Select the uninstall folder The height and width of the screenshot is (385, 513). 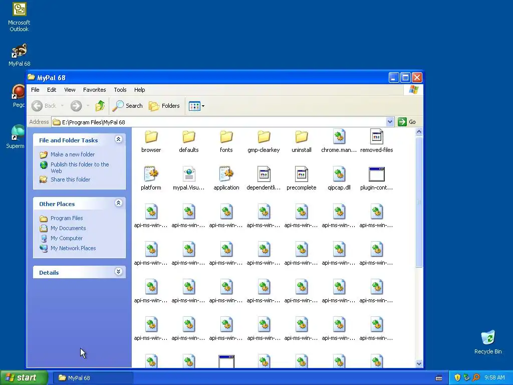[301, 141]
